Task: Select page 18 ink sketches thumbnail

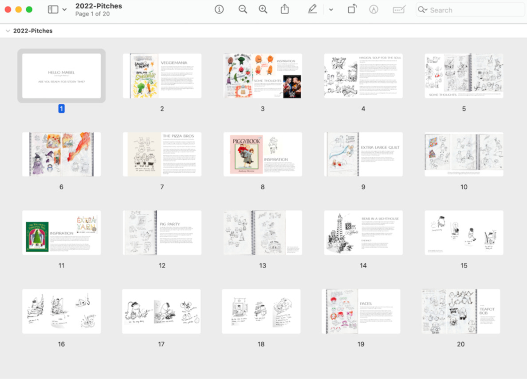Action: (x=261, y=311)
